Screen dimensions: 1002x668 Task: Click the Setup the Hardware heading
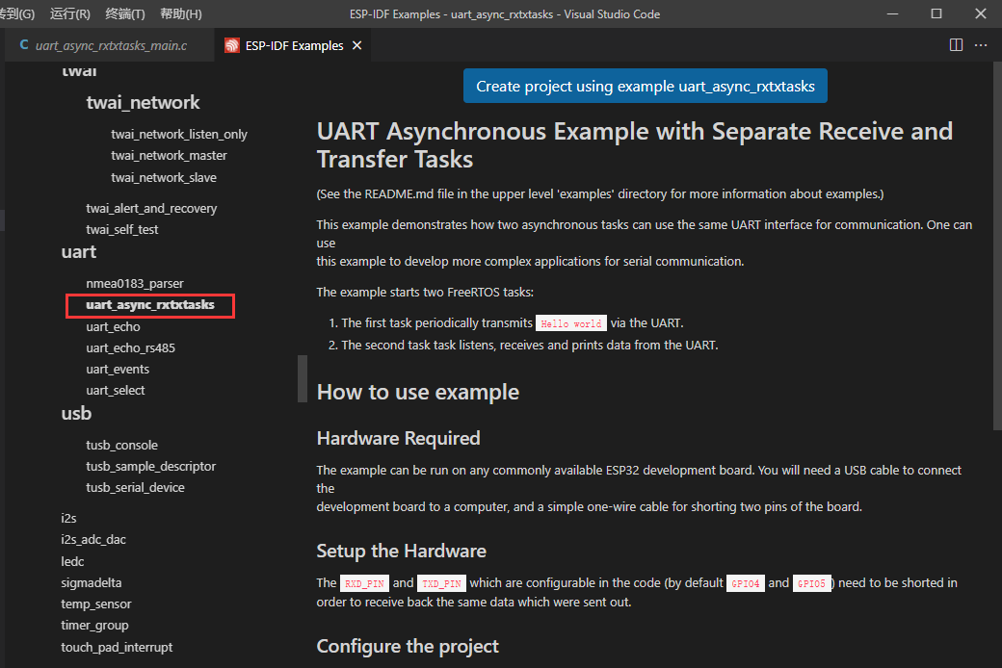pos(402,551)
